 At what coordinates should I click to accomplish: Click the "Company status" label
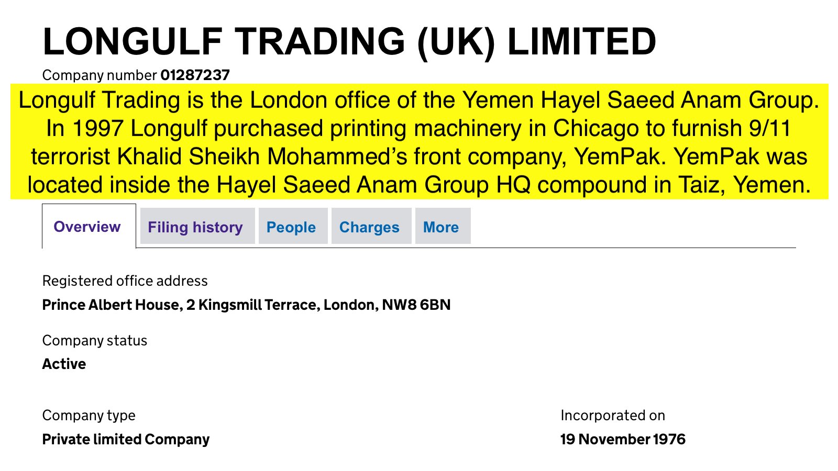point(94,341)
